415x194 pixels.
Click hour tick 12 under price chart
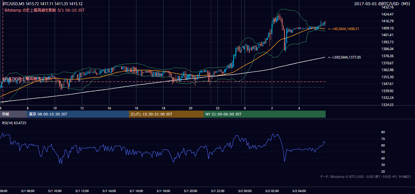82,108
